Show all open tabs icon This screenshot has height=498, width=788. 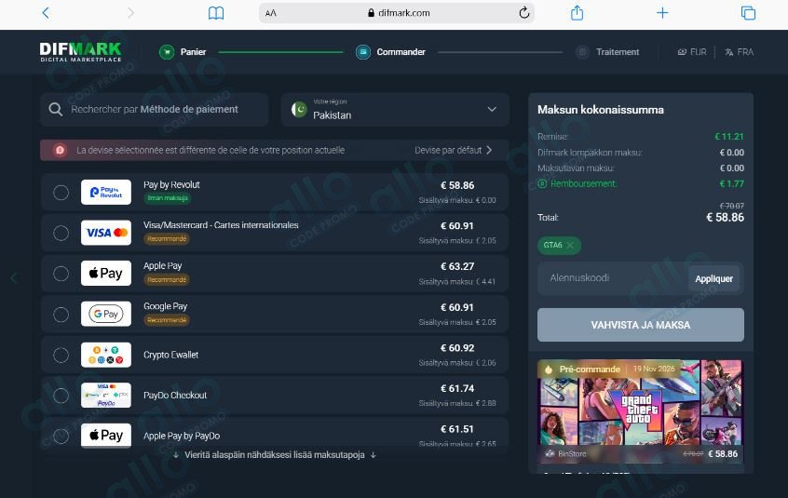pyautogui.click(x=748, y=13)
